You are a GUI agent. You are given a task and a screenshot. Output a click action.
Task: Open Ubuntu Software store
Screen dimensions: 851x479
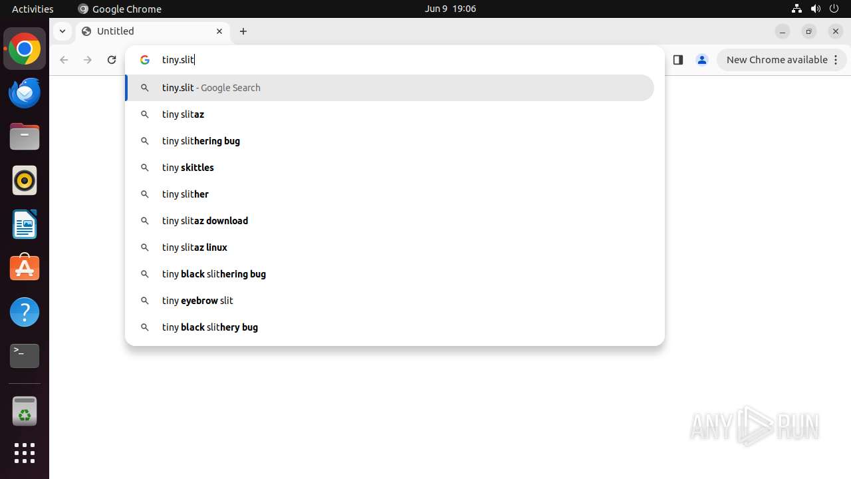tap(25, 268)
